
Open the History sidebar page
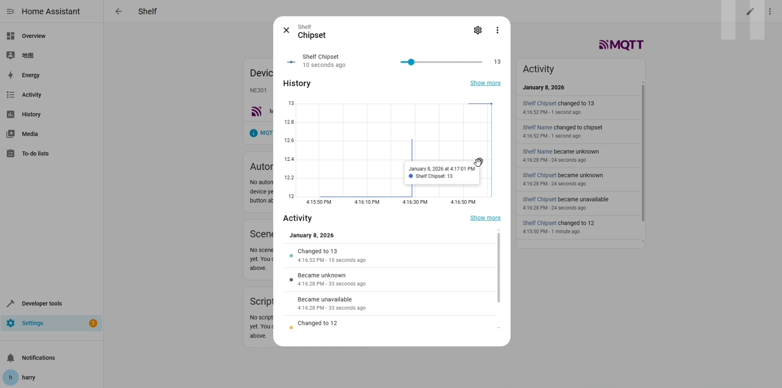click(x=31, y=114)
